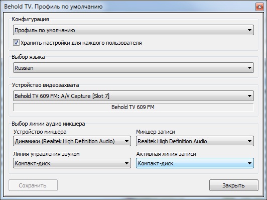The height and width of the screenshot is (200, 267).
Task: Click the window title Behold TV. Профиль по умолчанию
Action: pyautogui.click(x=53, y=7)
